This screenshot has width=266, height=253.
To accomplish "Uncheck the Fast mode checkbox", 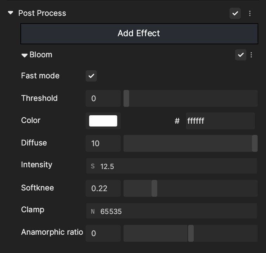I will pyautogui.click(x=91, y=76).
